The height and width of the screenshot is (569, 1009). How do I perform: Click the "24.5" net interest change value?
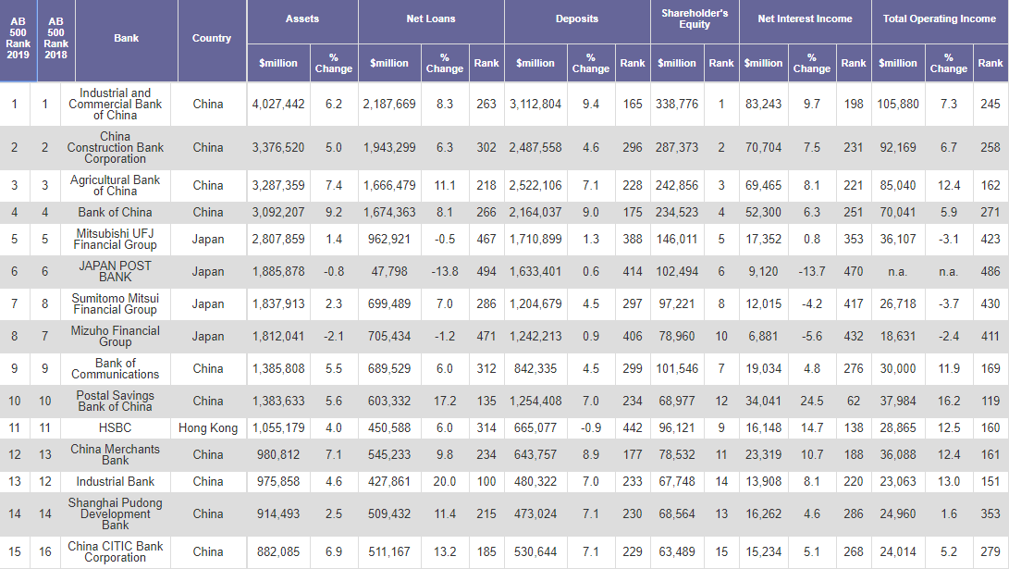coord(812,401)
